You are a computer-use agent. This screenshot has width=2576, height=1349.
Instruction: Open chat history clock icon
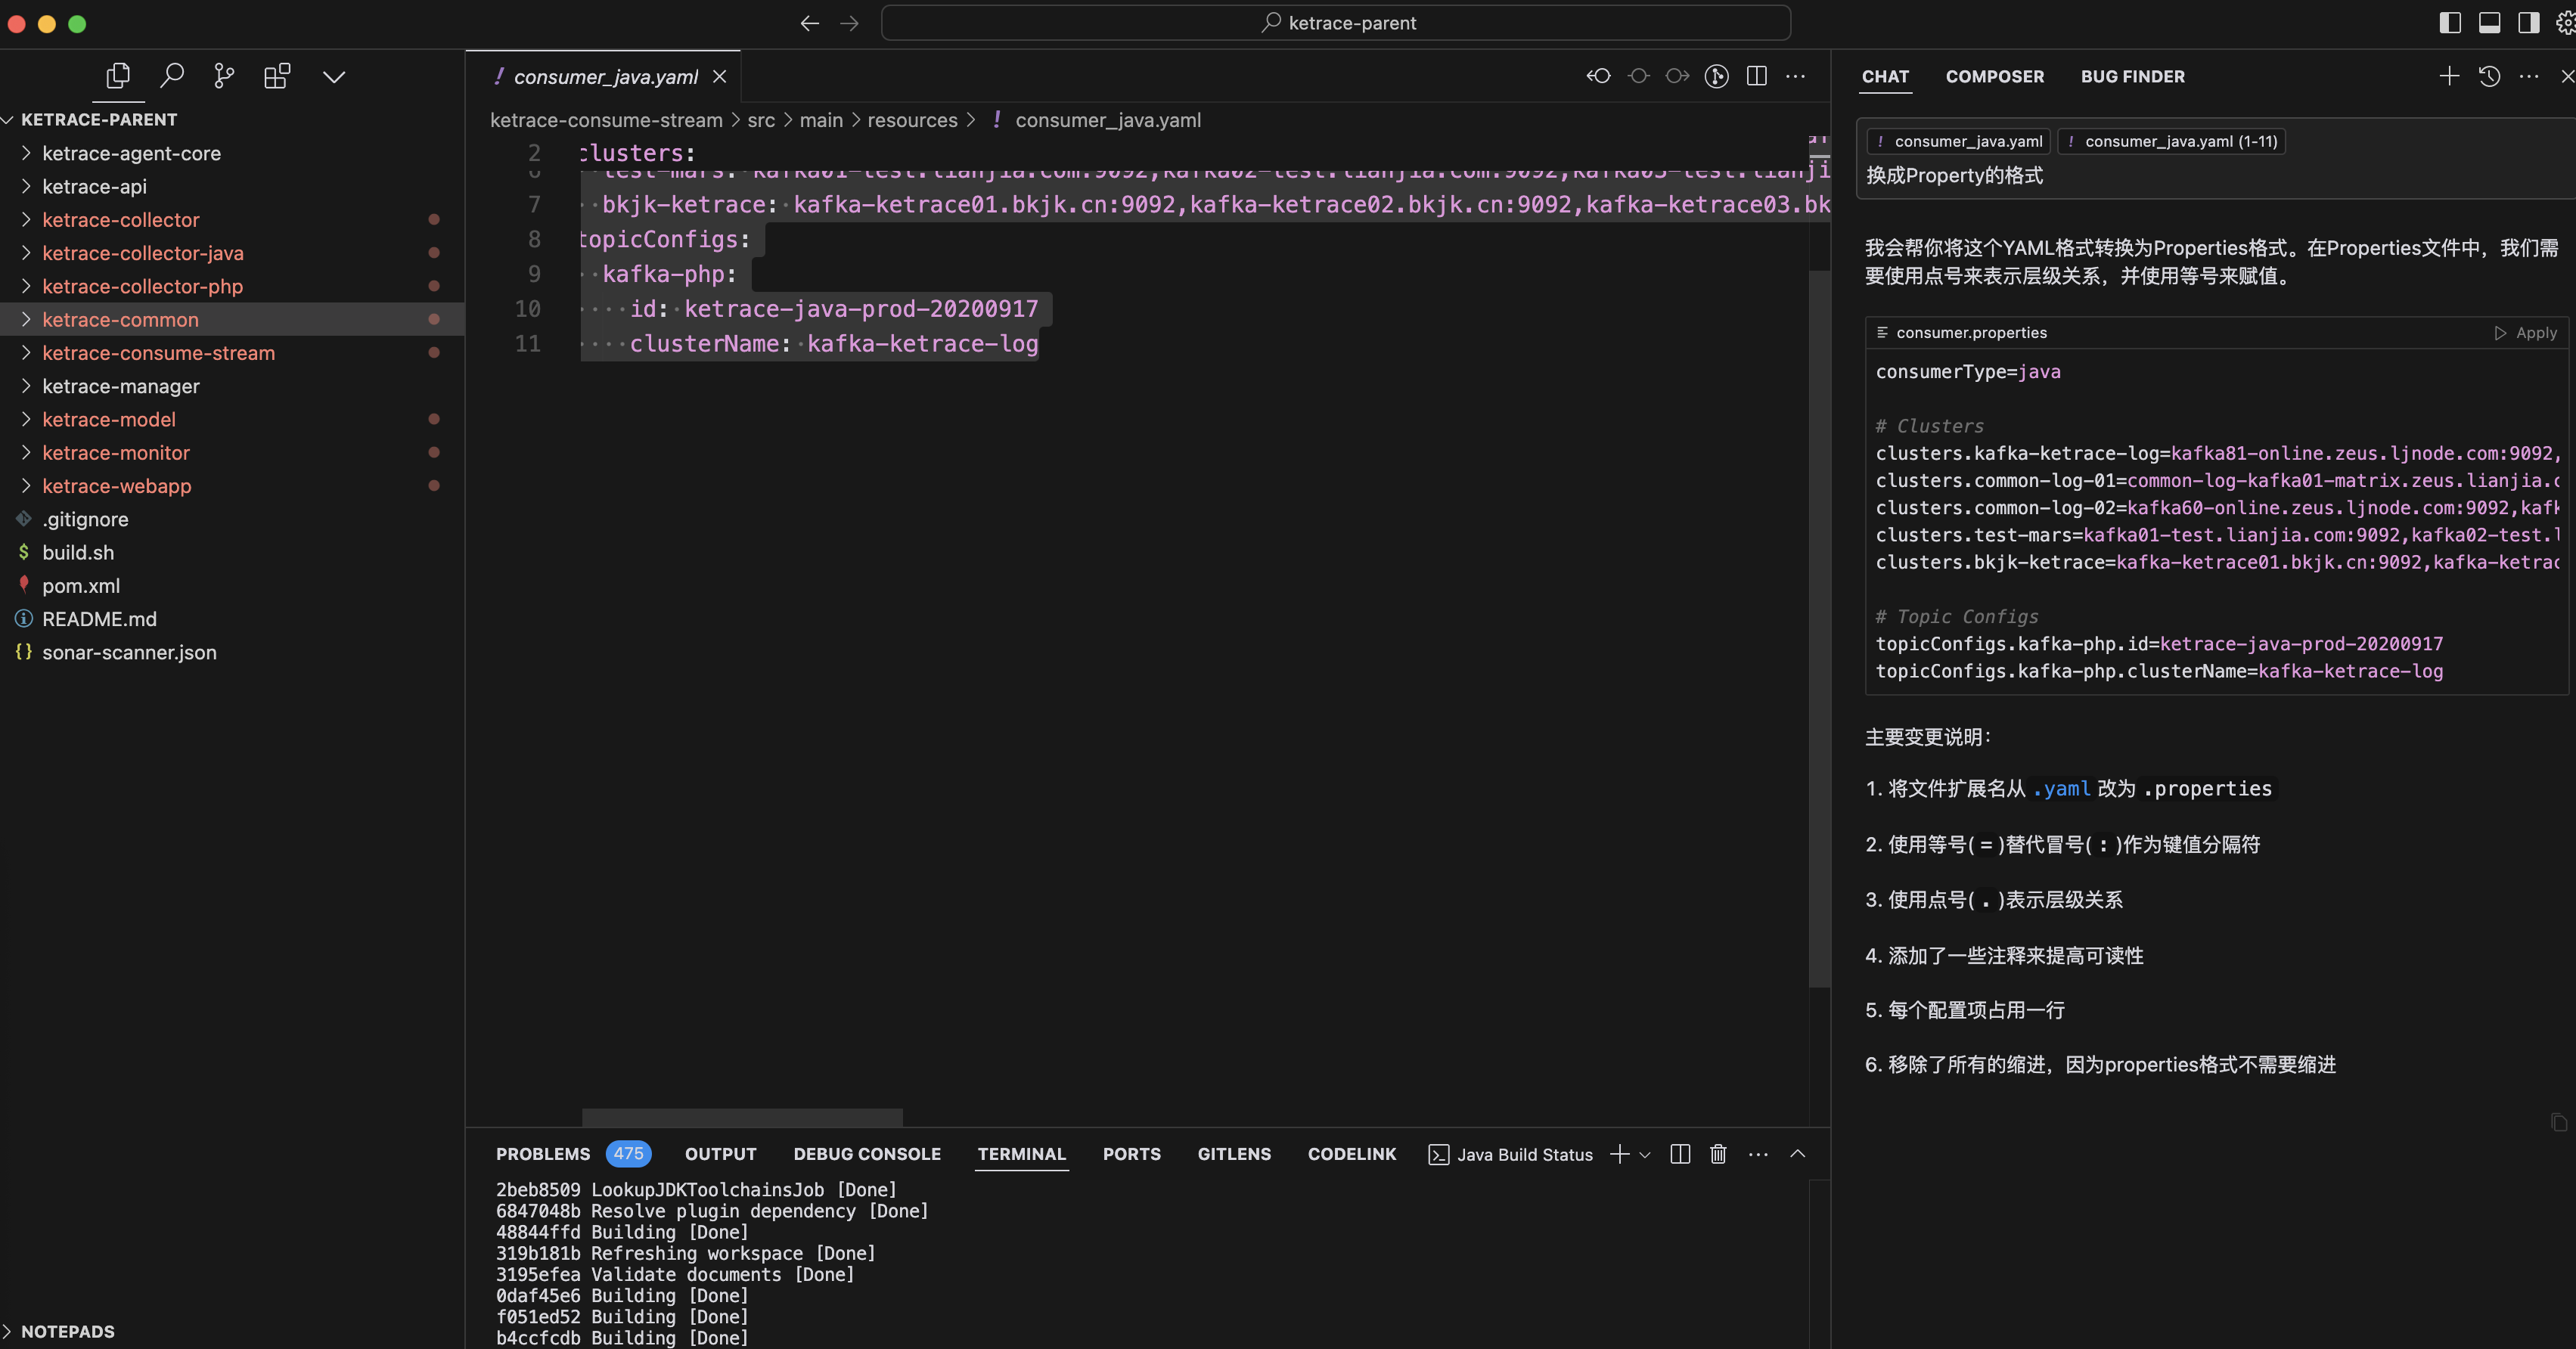click(2489, 76)
